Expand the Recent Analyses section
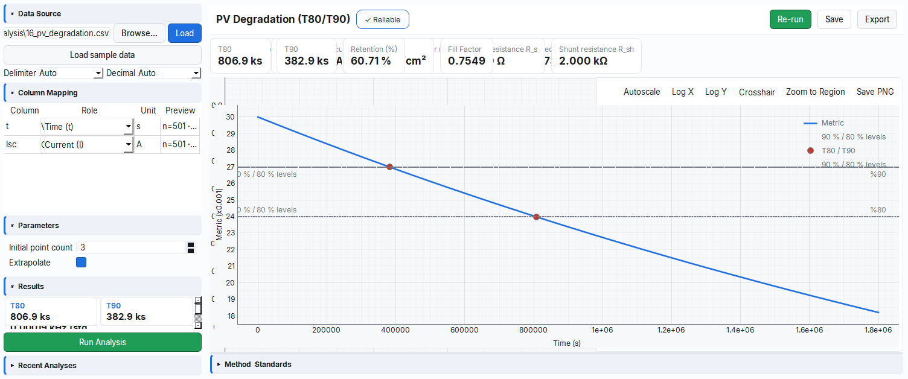The image size is (908, 379). (x=103, y=365)
